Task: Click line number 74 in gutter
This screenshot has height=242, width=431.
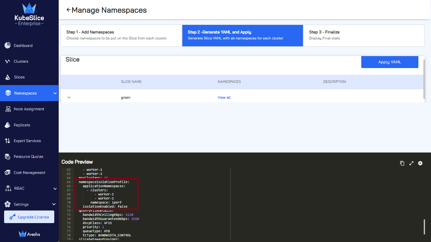Action: tap(69, 219)
